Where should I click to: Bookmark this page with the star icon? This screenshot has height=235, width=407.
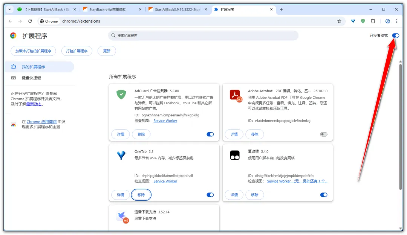(339, 21)
